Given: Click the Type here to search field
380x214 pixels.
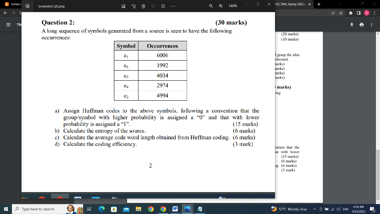Looking at the screenshot, I should (x=37, y=209).
